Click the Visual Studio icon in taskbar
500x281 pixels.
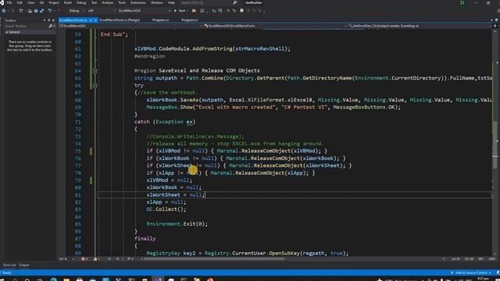pos(158,279)
